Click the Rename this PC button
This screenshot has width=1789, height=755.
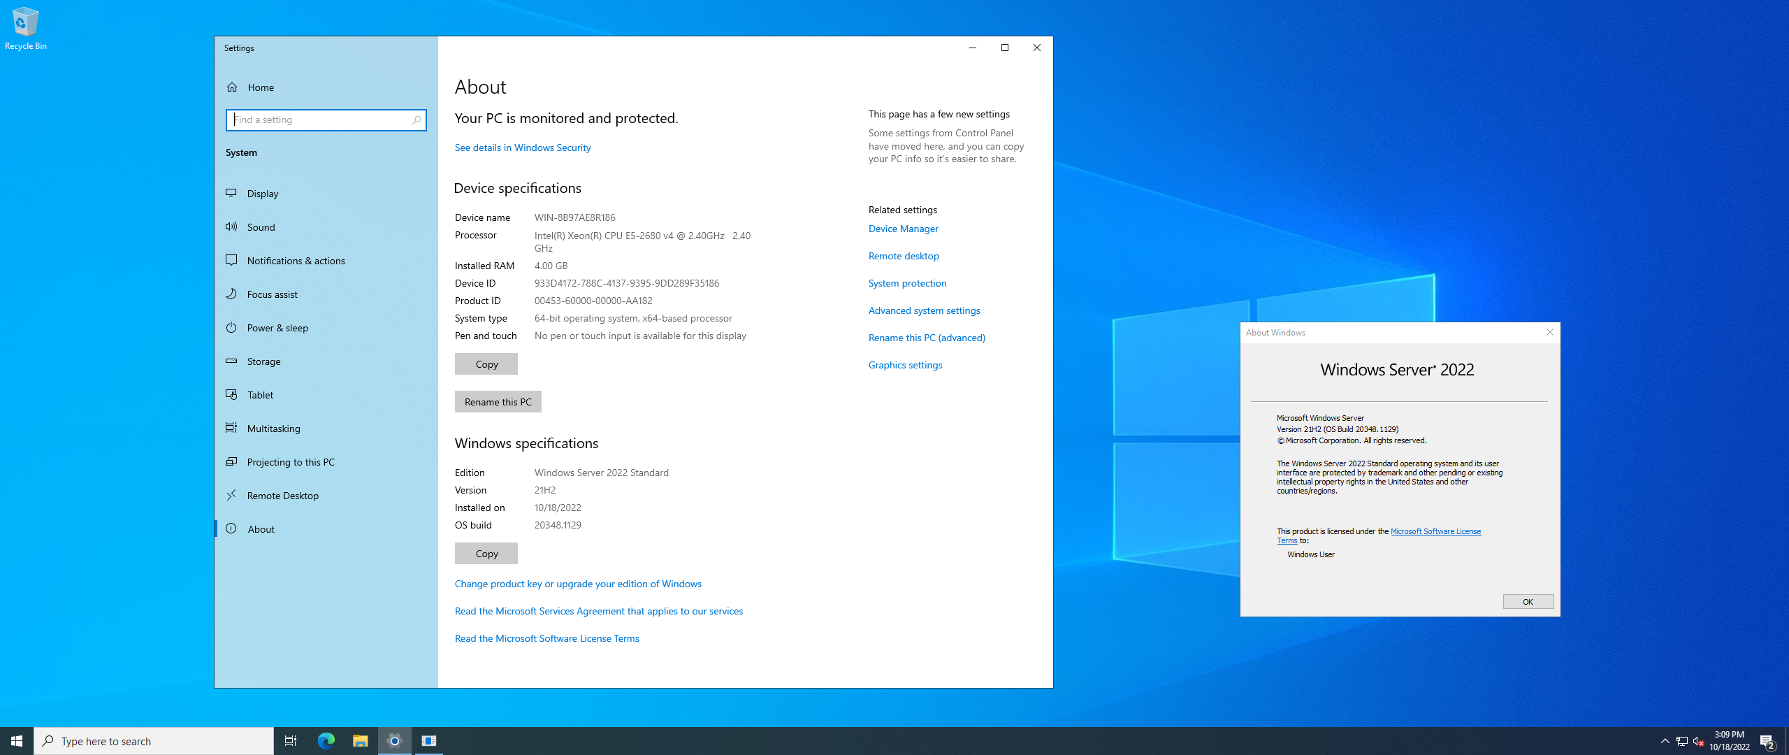coord(498,402)
